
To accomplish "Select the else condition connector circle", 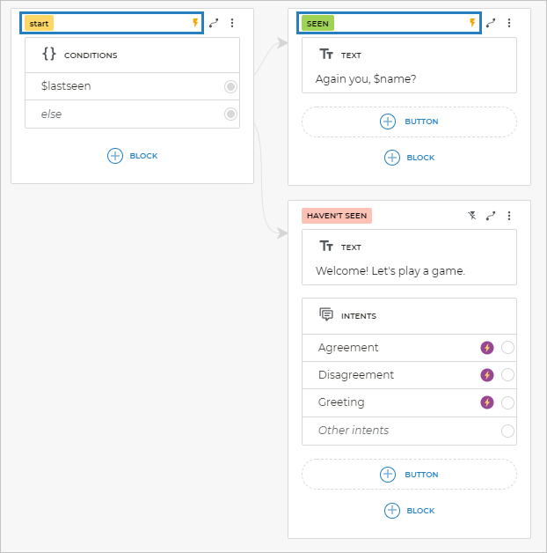I will tap(230, 114).
